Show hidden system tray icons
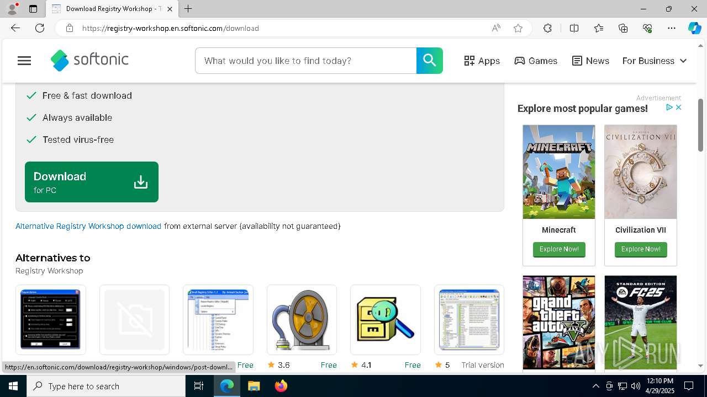Viewport: 707px width, 397px height. click(595, 386)
